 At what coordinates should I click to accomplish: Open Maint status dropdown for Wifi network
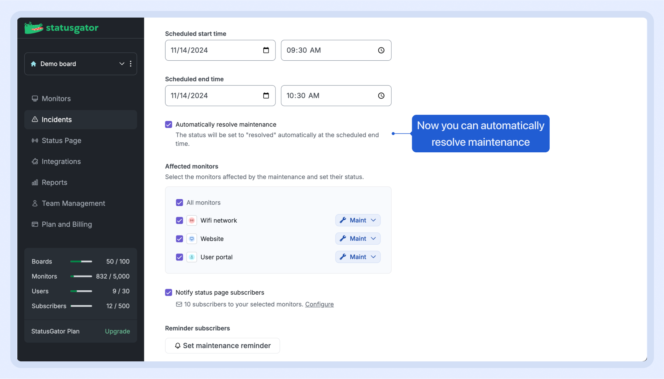[x=358, y=220]
